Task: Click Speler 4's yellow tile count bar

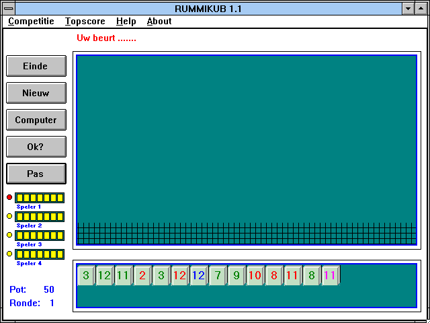Action: click(40, 254)
